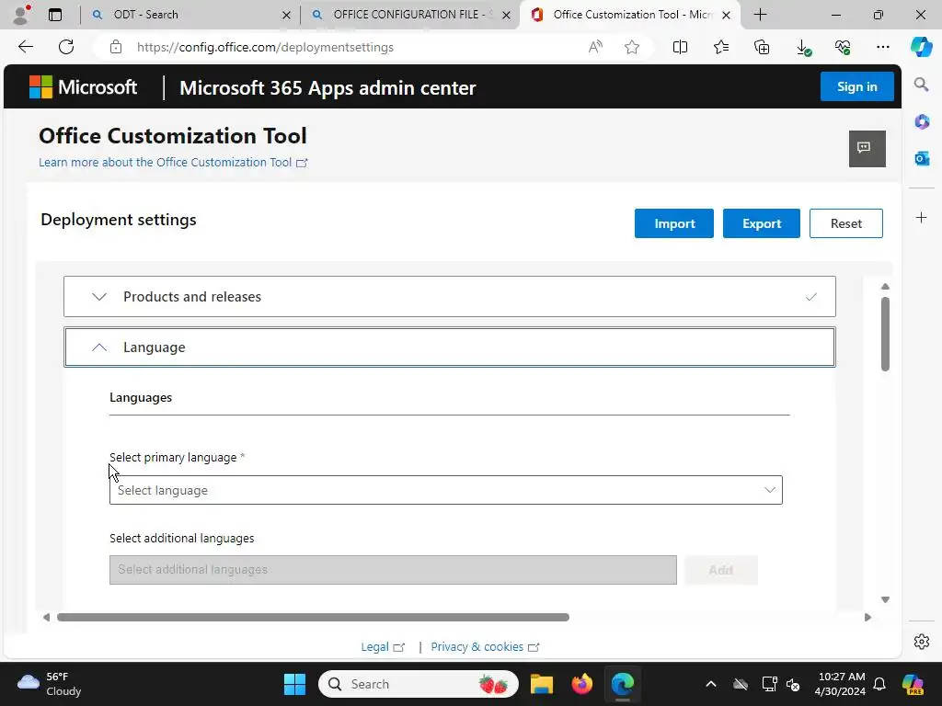This screenshot has height=706, width=942.
Task: Add this page to favorites star
Action: point(631,47)
